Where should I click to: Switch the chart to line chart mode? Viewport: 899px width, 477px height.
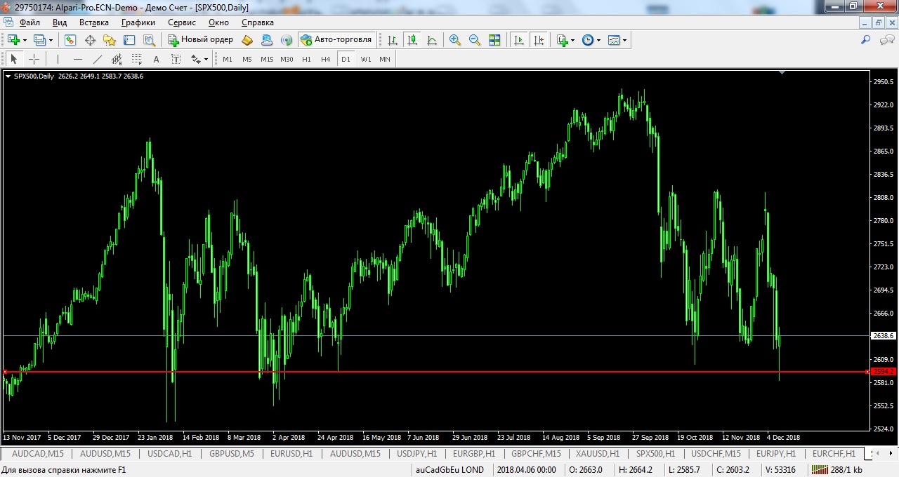432,40
